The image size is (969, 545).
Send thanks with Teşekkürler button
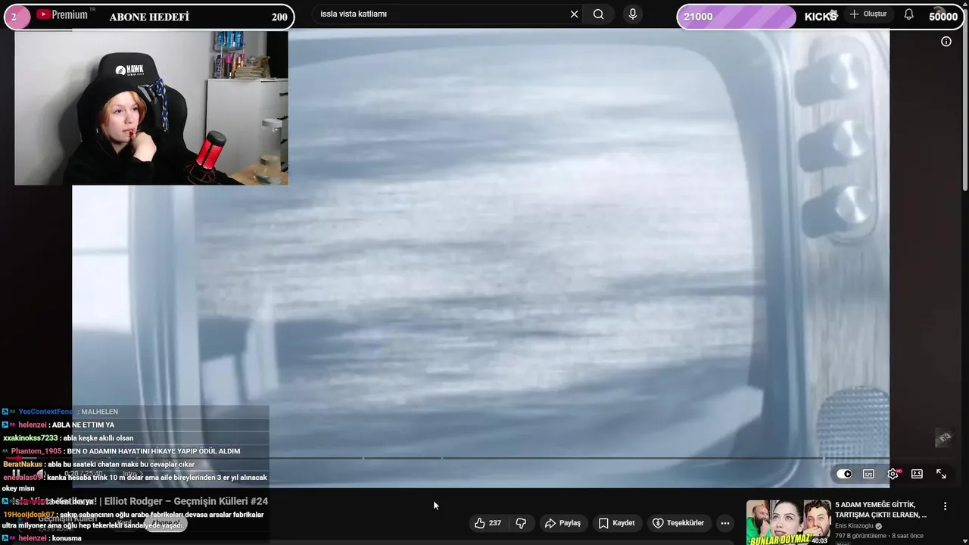click(x=678, y=523)
